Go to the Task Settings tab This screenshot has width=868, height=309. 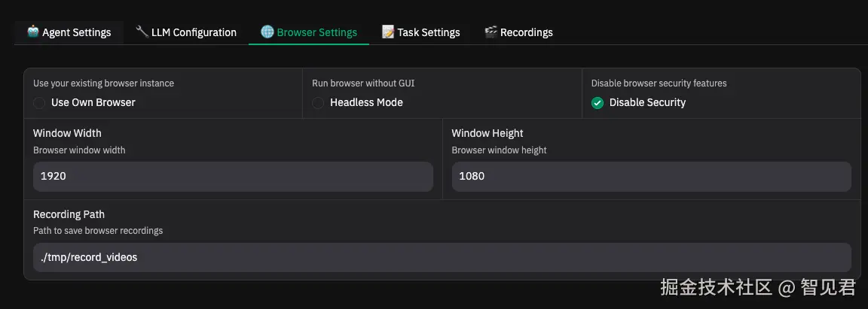point(429,32)
